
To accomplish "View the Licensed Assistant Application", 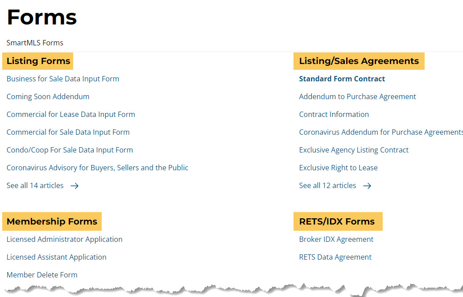I will pyautogui.click(x=56, y=257).
